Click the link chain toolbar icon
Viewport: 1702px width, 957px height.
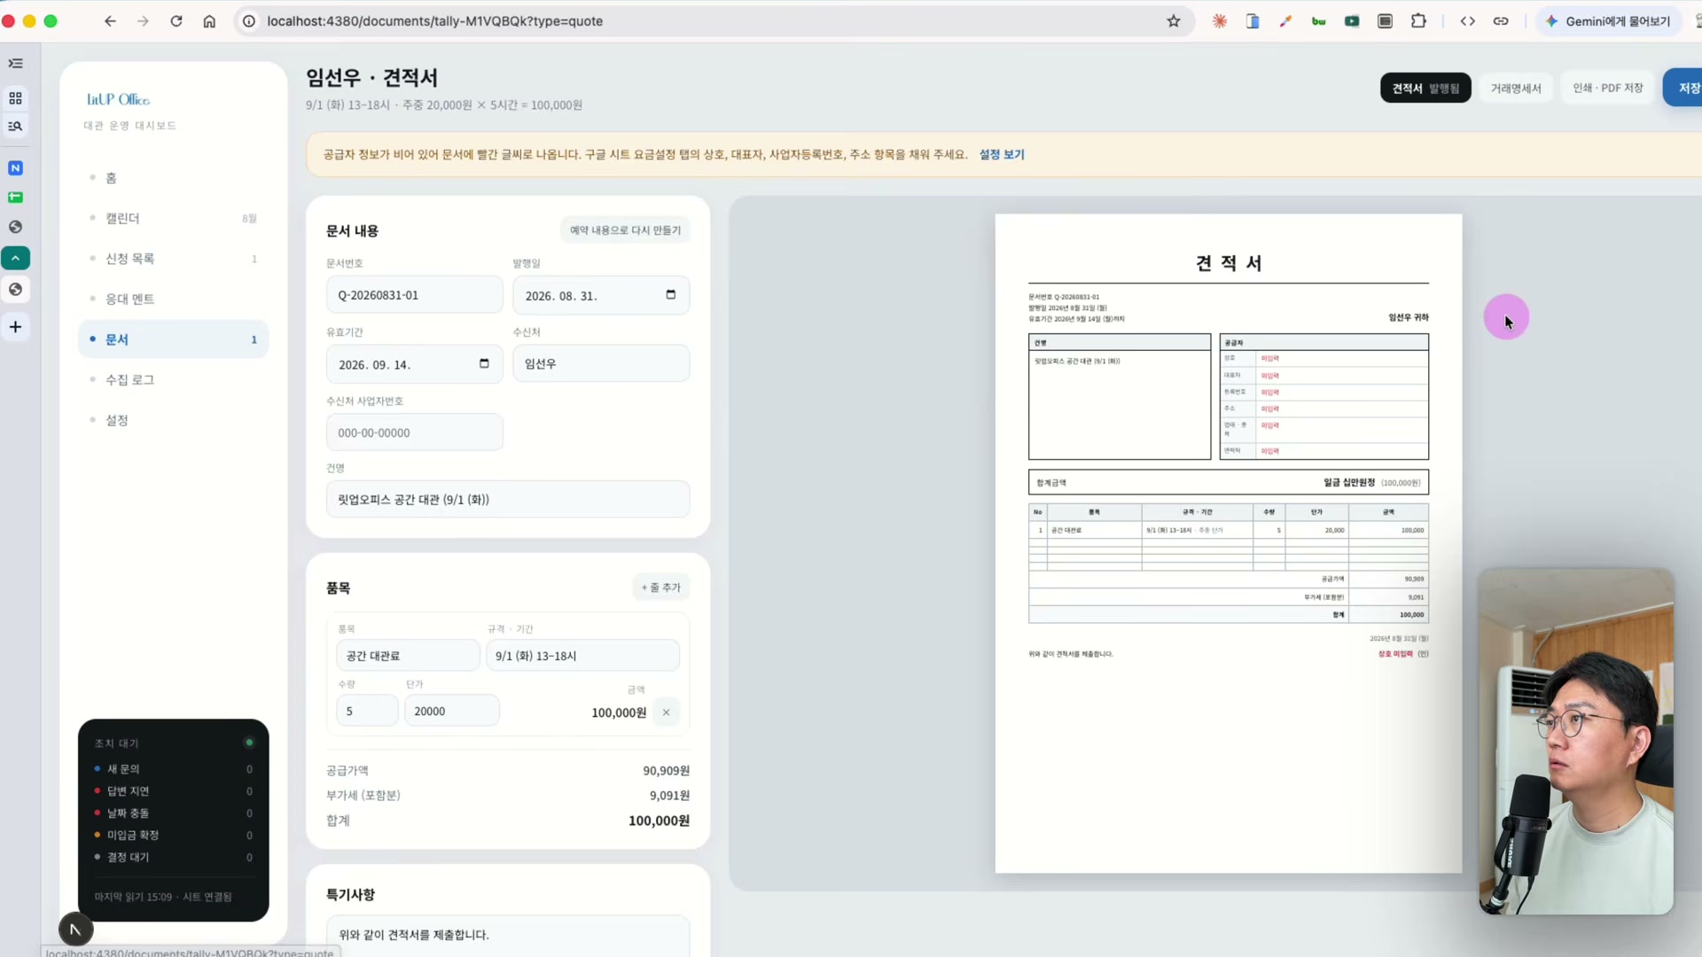click(1501, 21)
